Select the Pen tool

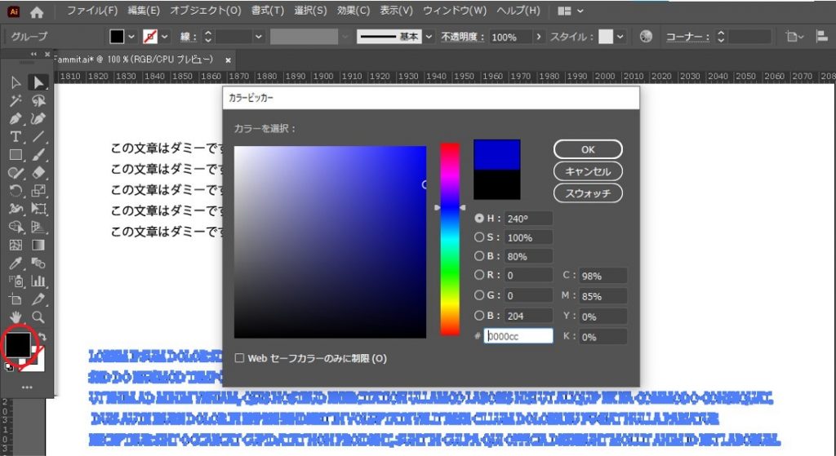click(16, 118)
